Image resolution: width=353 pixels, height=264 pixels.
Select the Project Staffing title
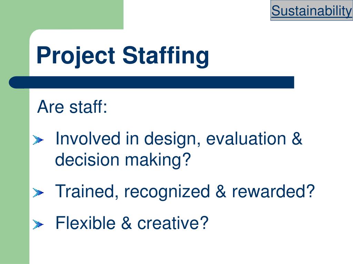point(123,56)
